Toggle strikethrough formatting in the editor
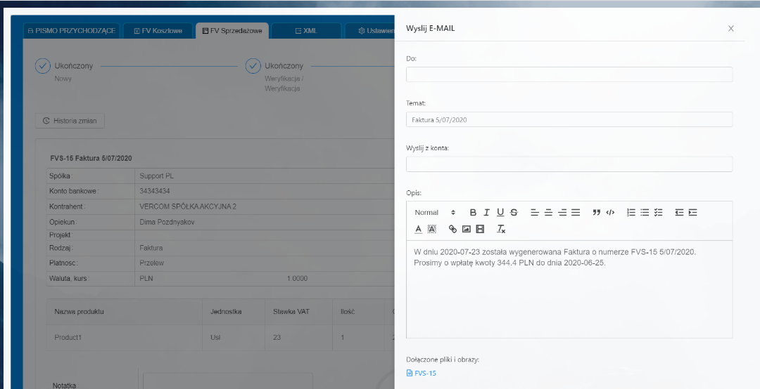 coord(514,212)
